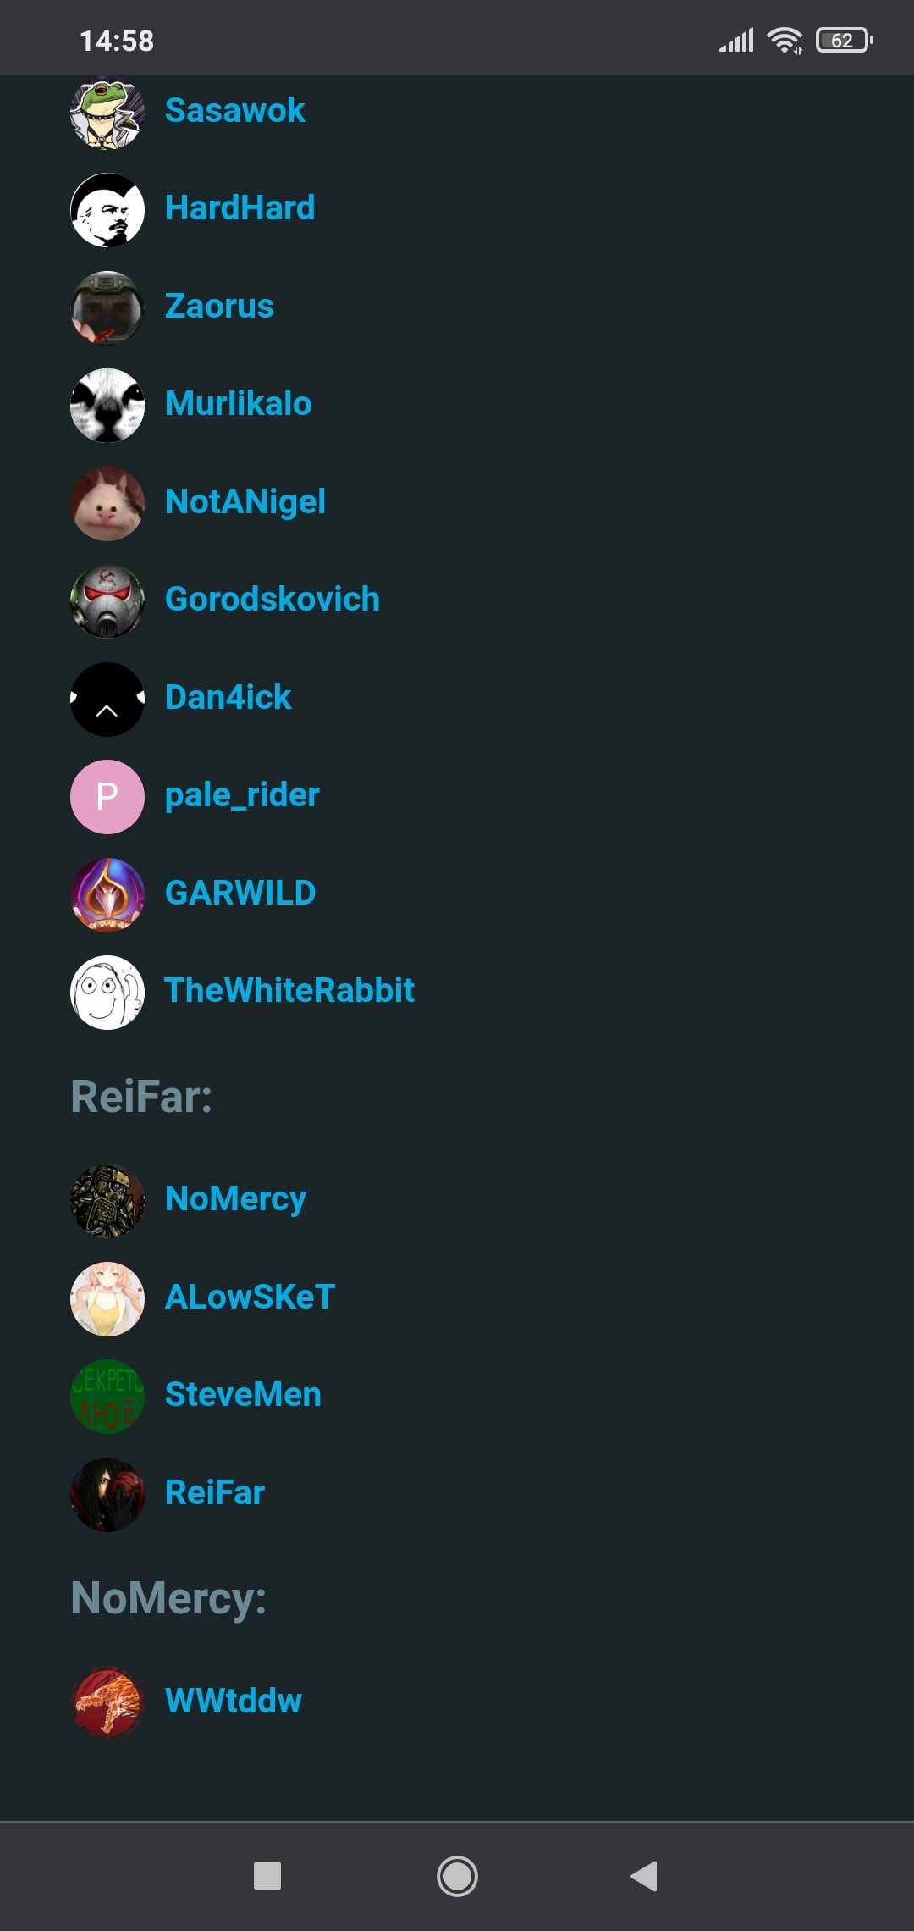Open the NoMercy user link
Viewport: 914px width, 1931px height.
point(235,1199)
